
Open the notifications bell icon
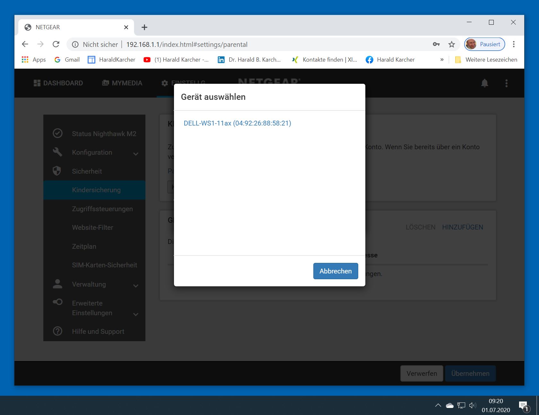pos(484,83)
